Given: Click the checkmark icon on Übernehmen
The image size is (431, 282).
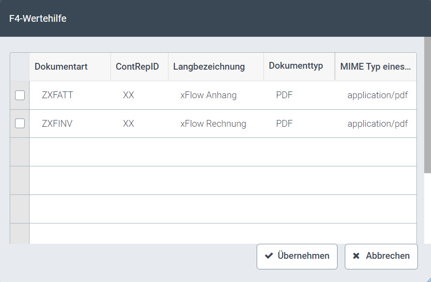Looking at the screenshot, I should (x=269, y=256).
